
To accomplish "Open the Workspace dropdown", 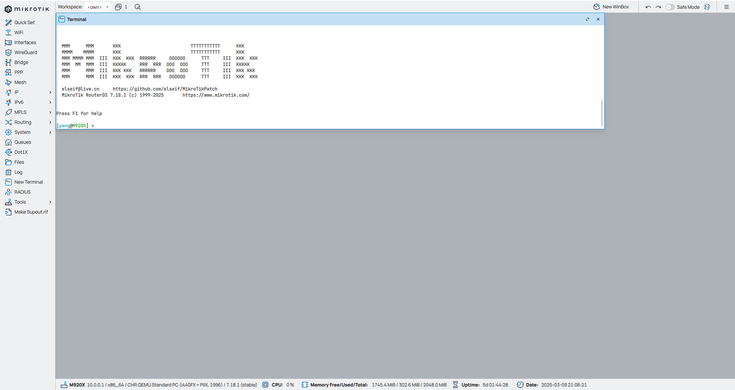I will click(x=98, y=7).
